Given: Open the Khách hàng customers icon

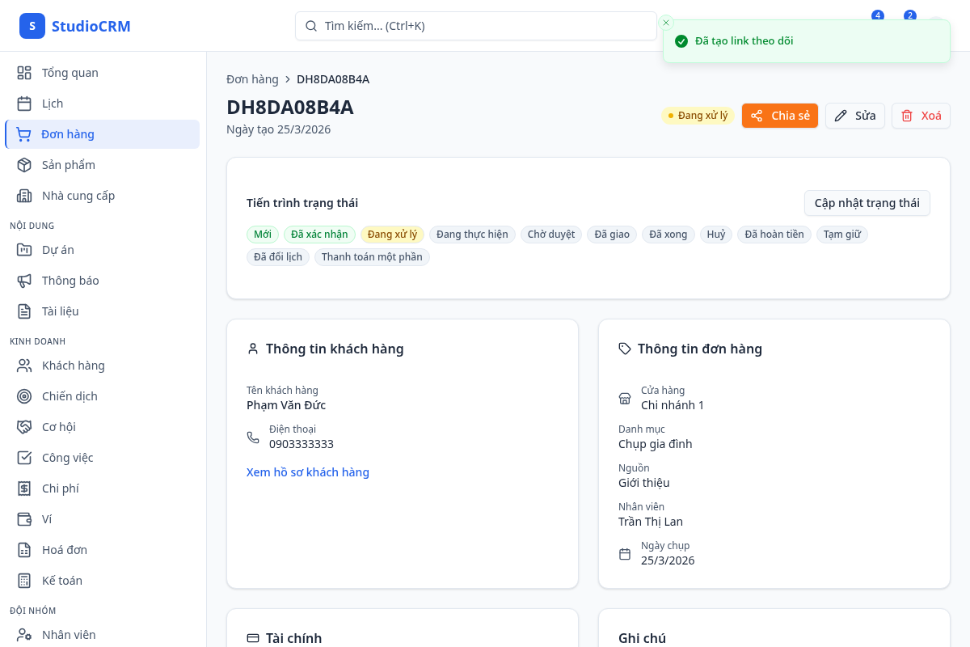Looking at the screenshot, I should coord(23,365).
